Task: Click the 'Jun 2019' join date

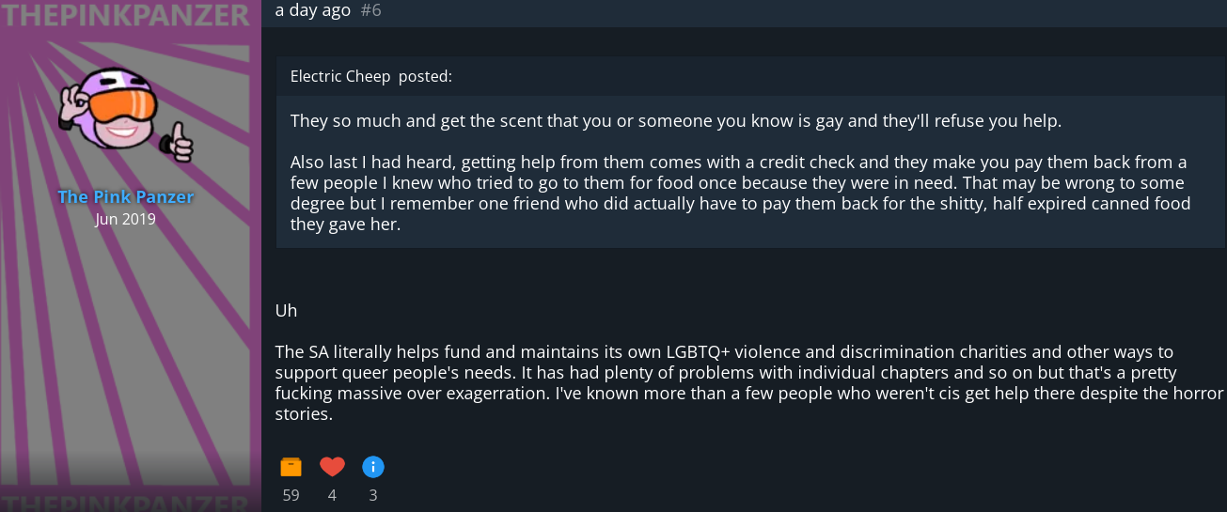Action: pos(126,219)
